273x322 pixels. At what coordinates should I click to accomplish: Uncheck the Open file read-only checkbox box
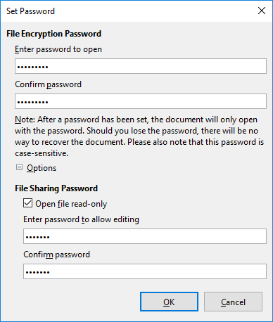[27, 203]
